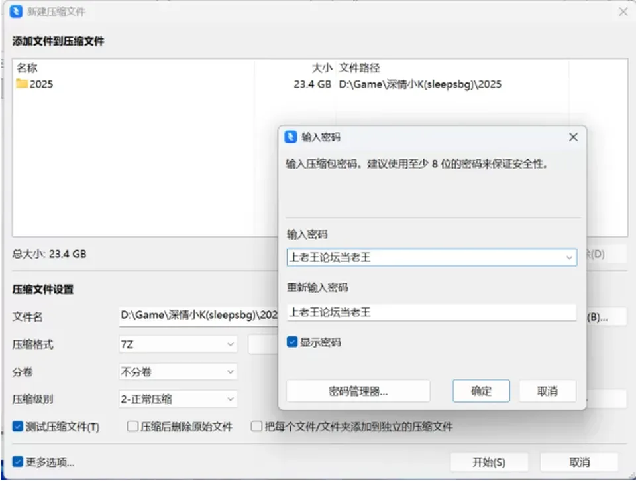Image resolution: width=636 pixels, height=481 pixels.
Task: Click the 名称 column header
Action: pyautogui.click(x=26, y=68)
